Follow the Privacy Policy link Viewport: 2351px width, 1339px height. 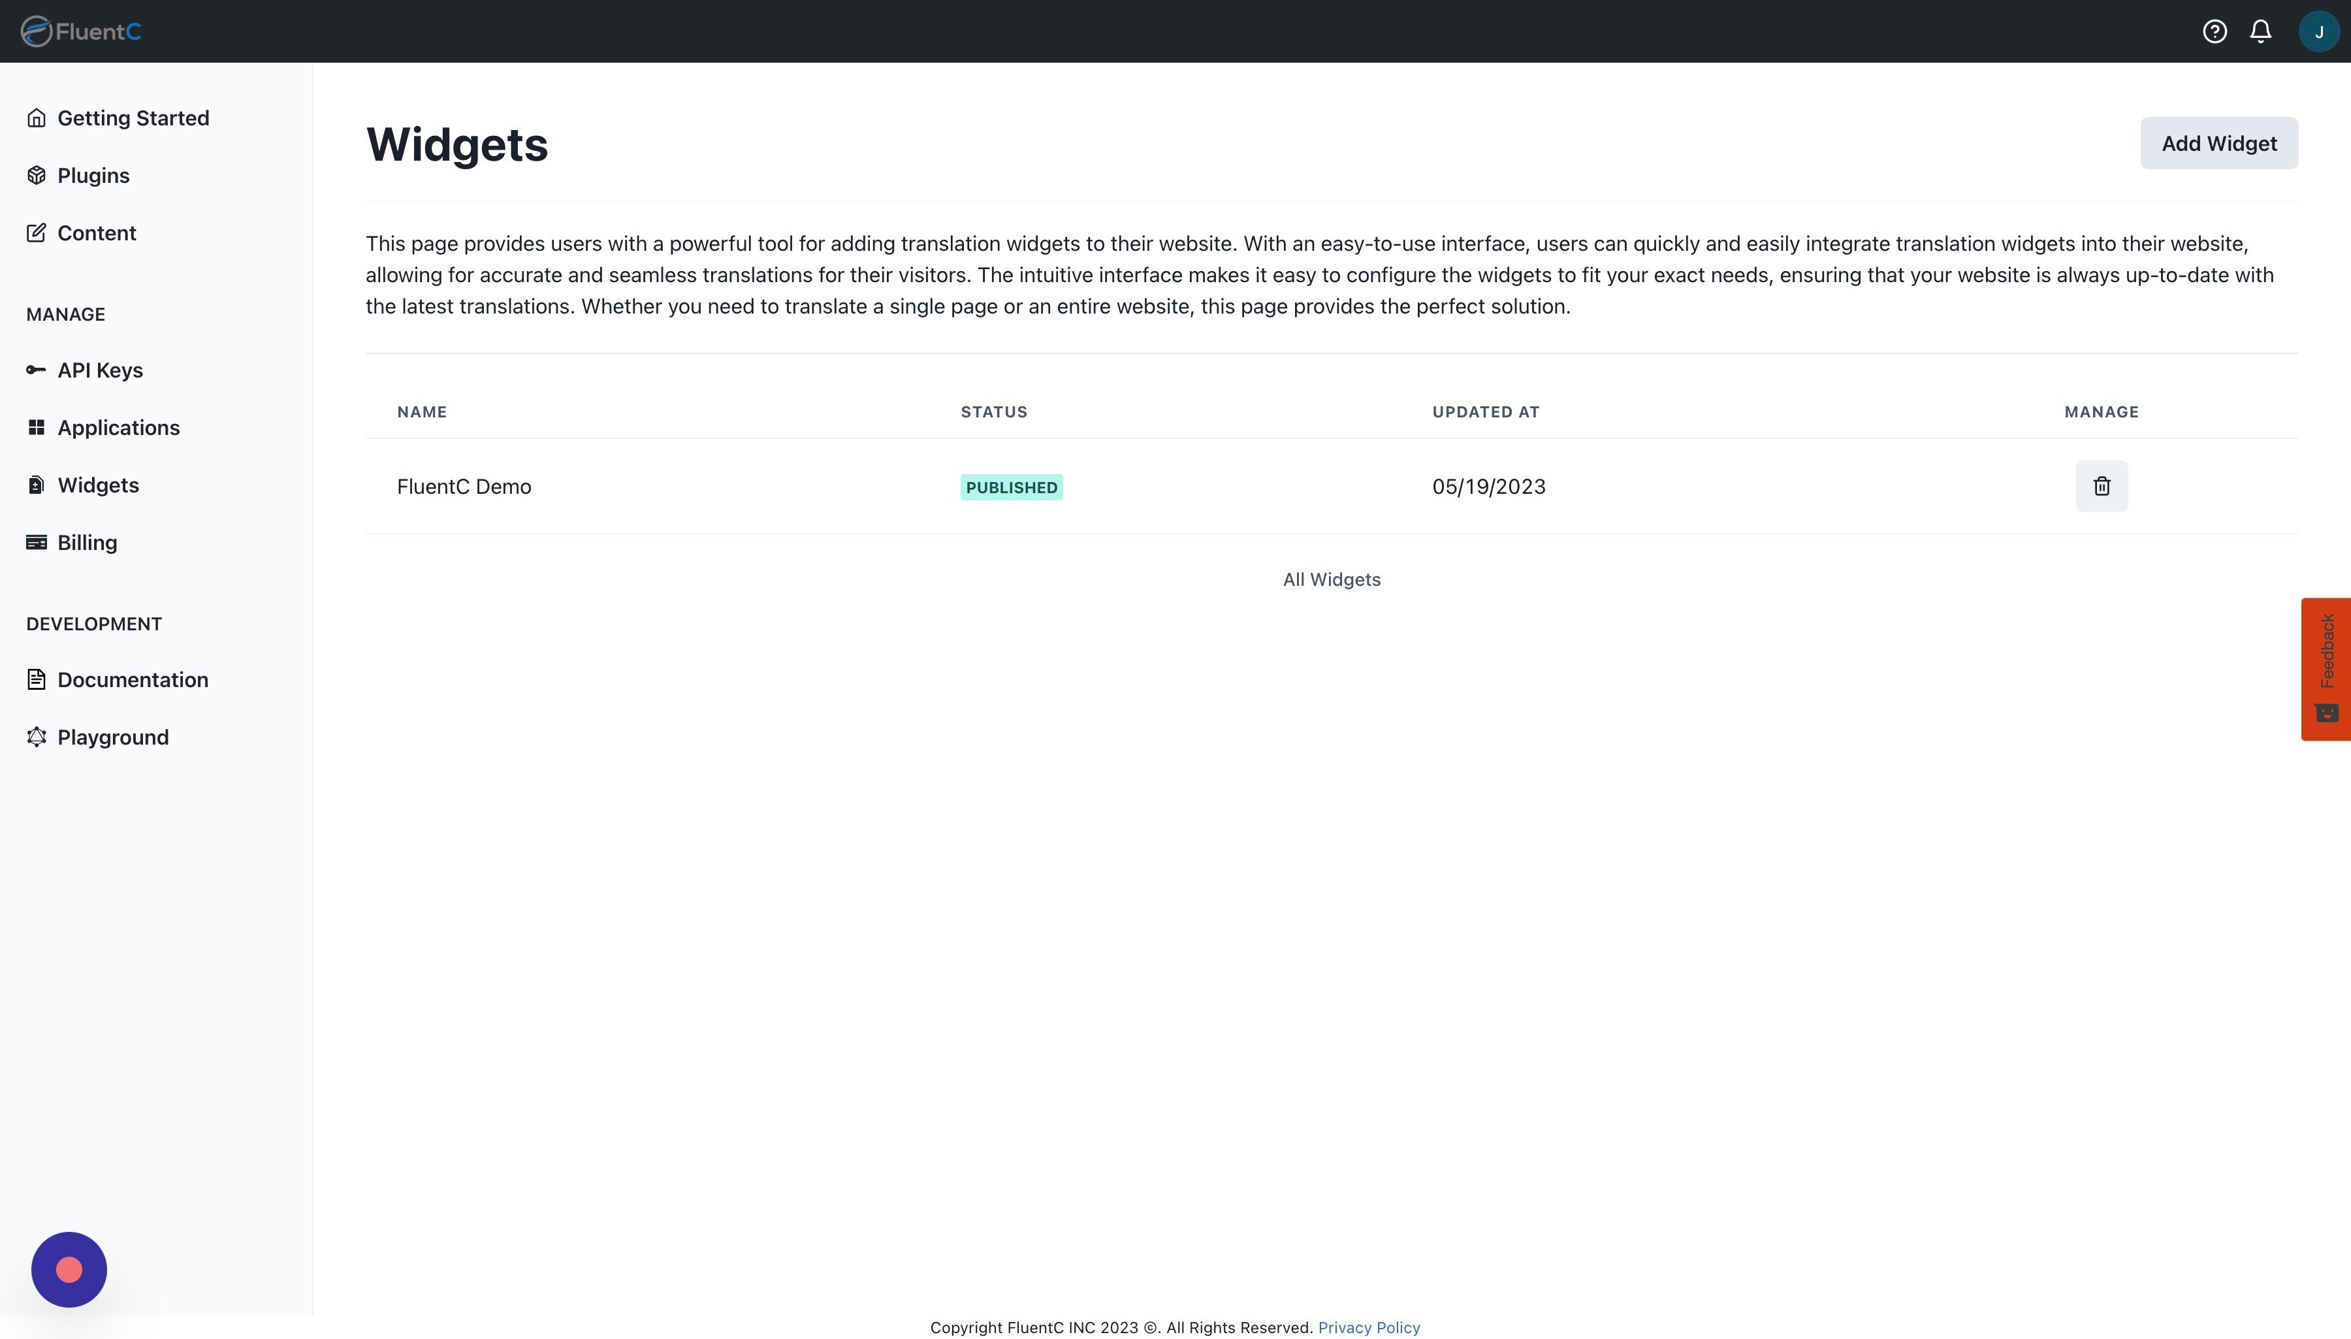coord(1368,1327)
